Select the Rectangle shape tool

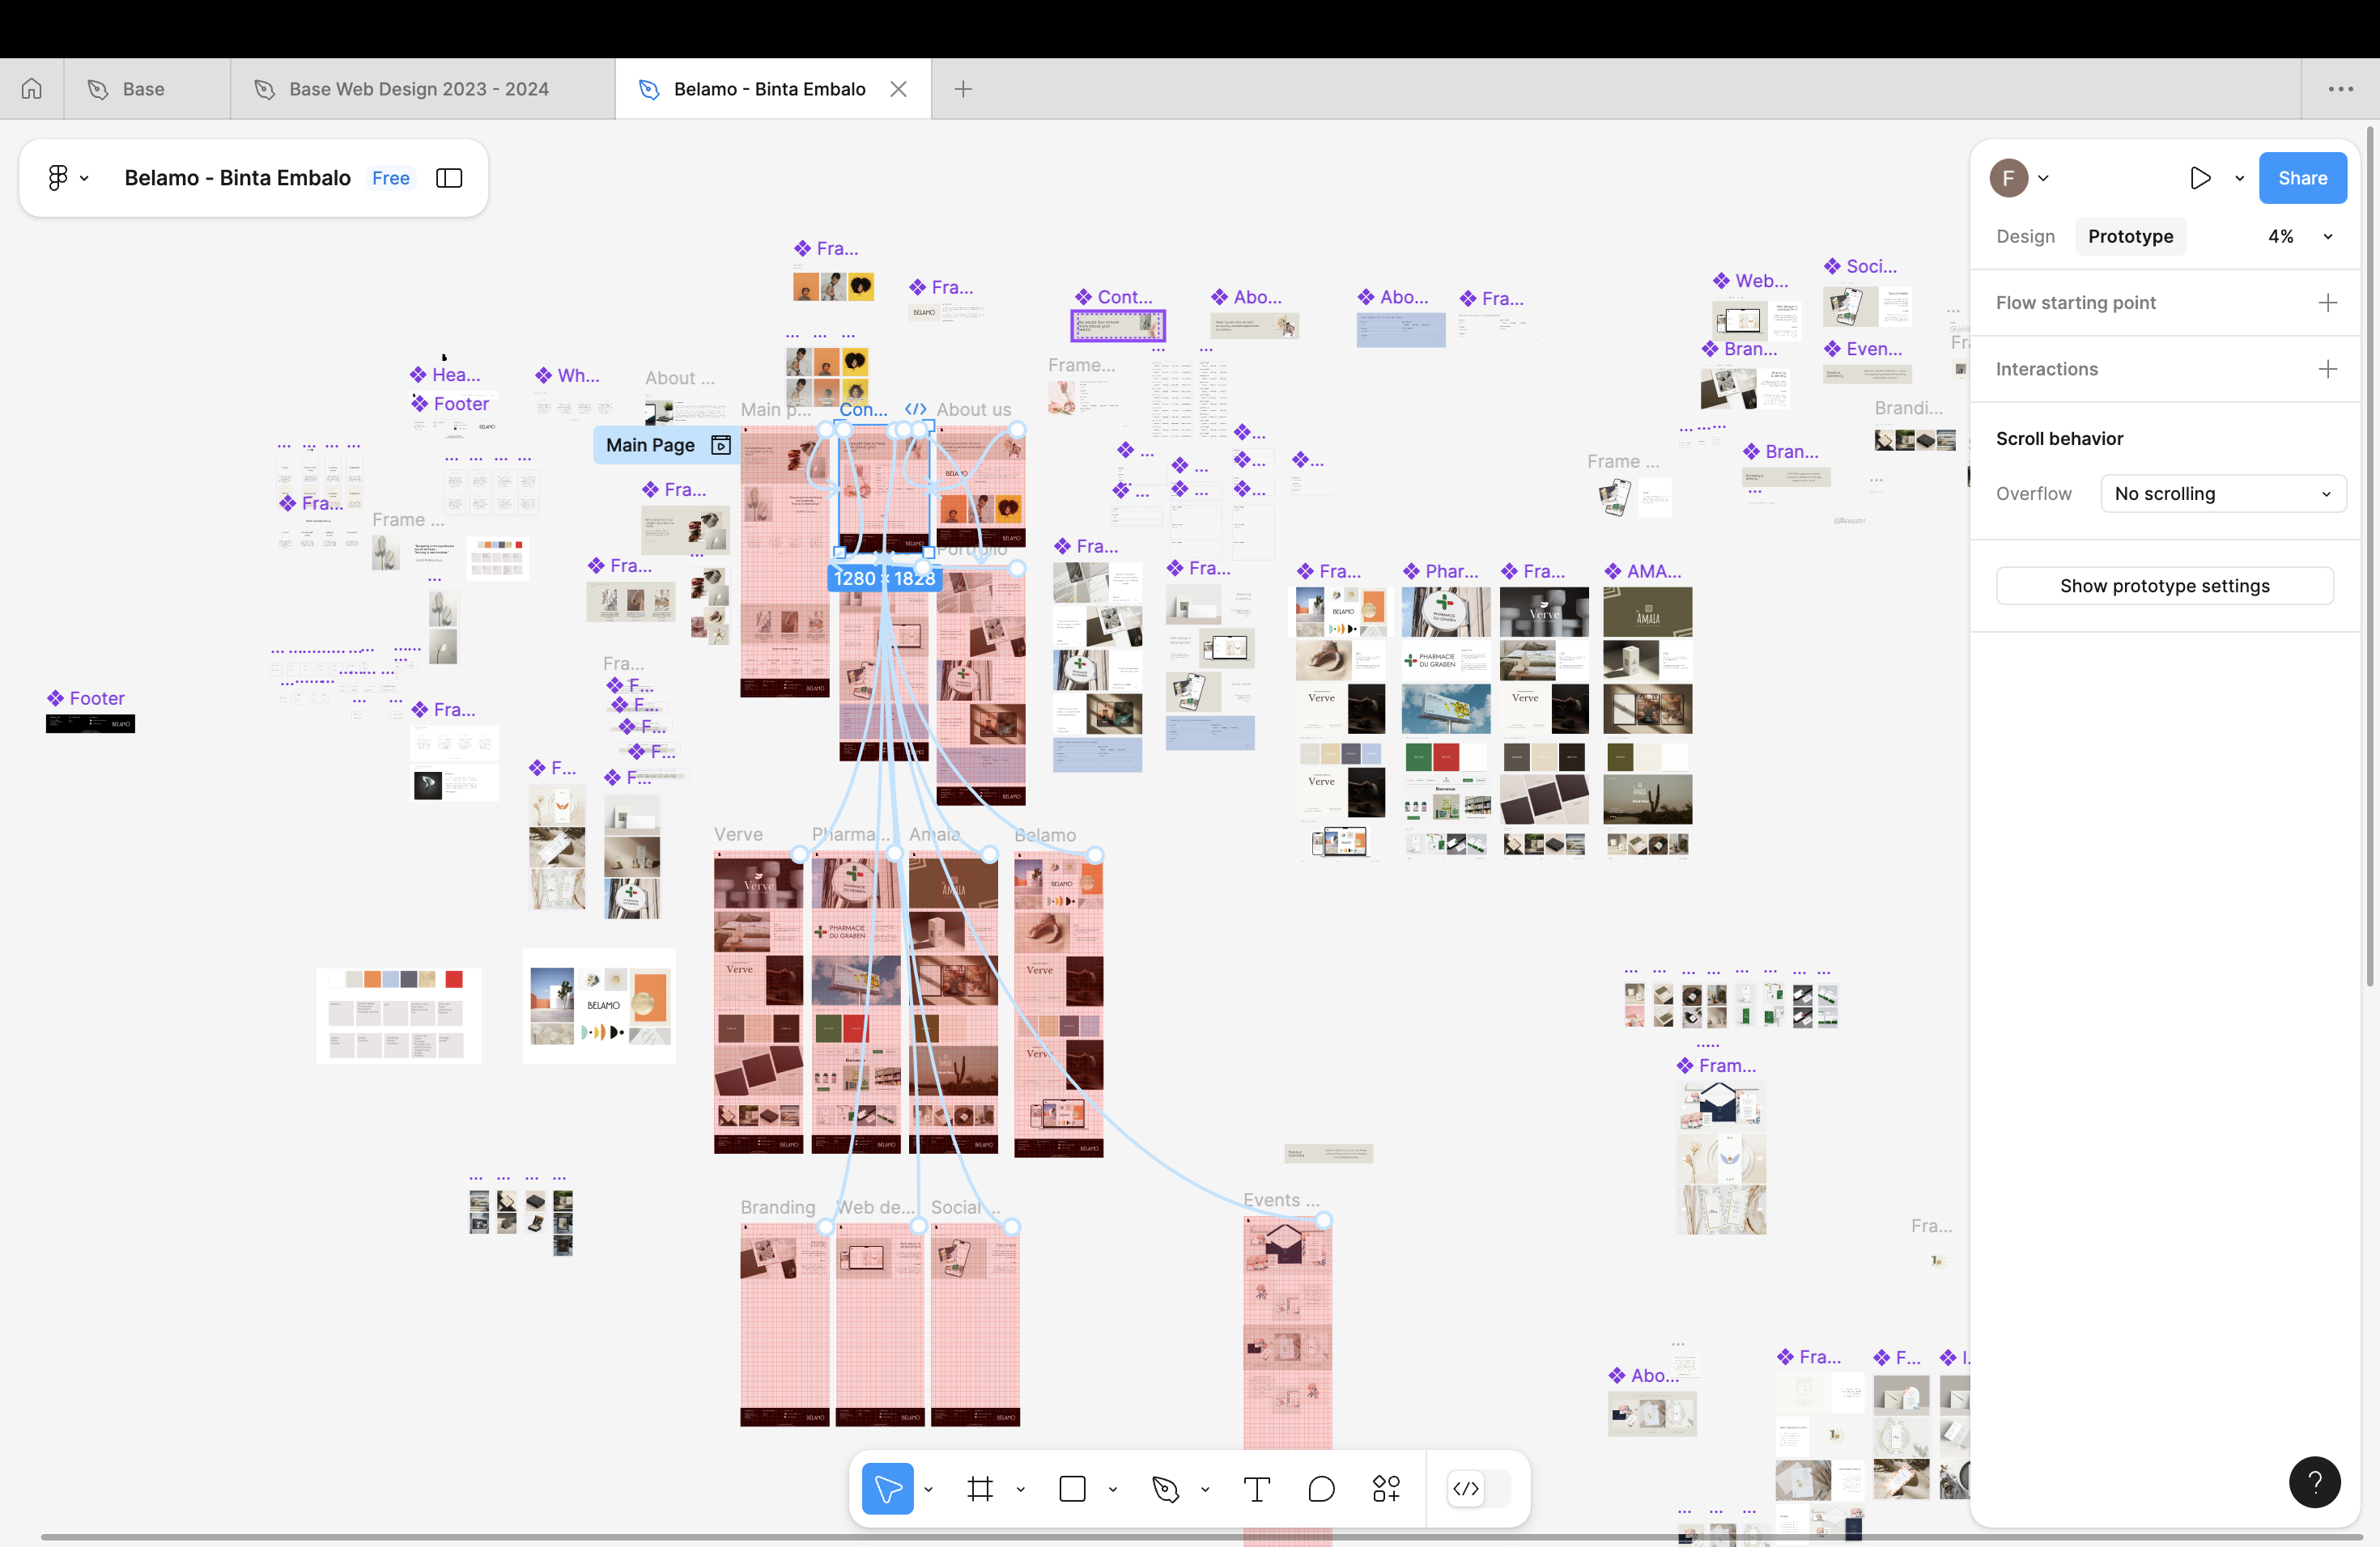click(1072, 1489)
